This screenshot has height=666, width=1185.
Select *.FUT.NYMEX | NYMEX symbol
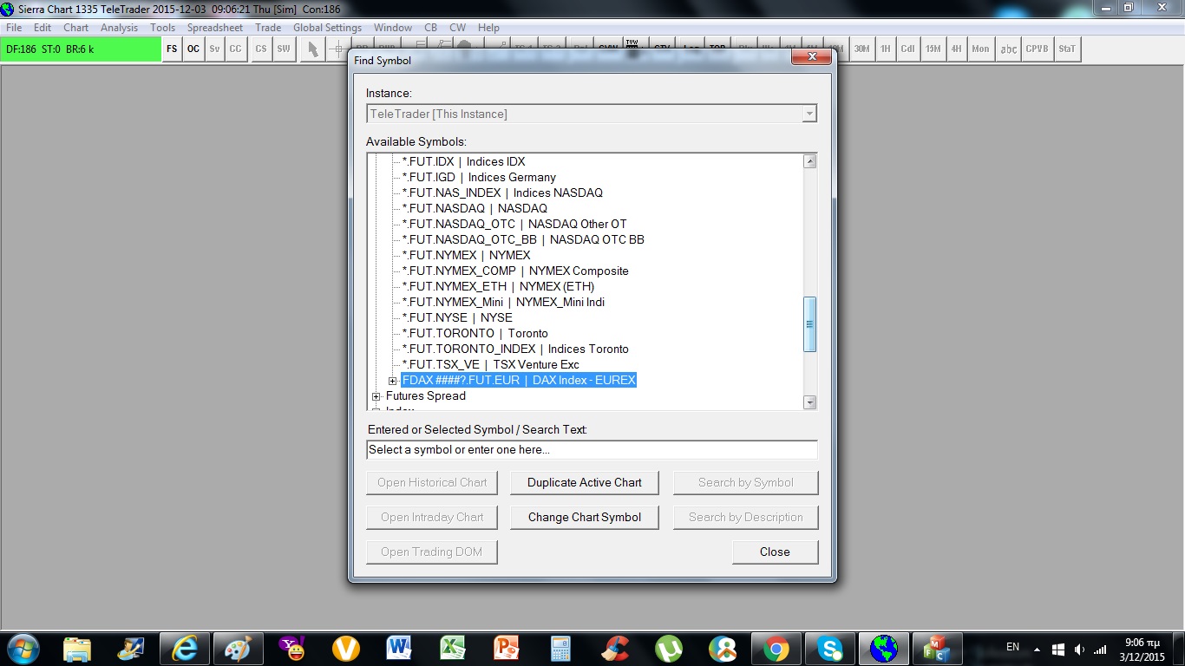[x=467, y=255]
